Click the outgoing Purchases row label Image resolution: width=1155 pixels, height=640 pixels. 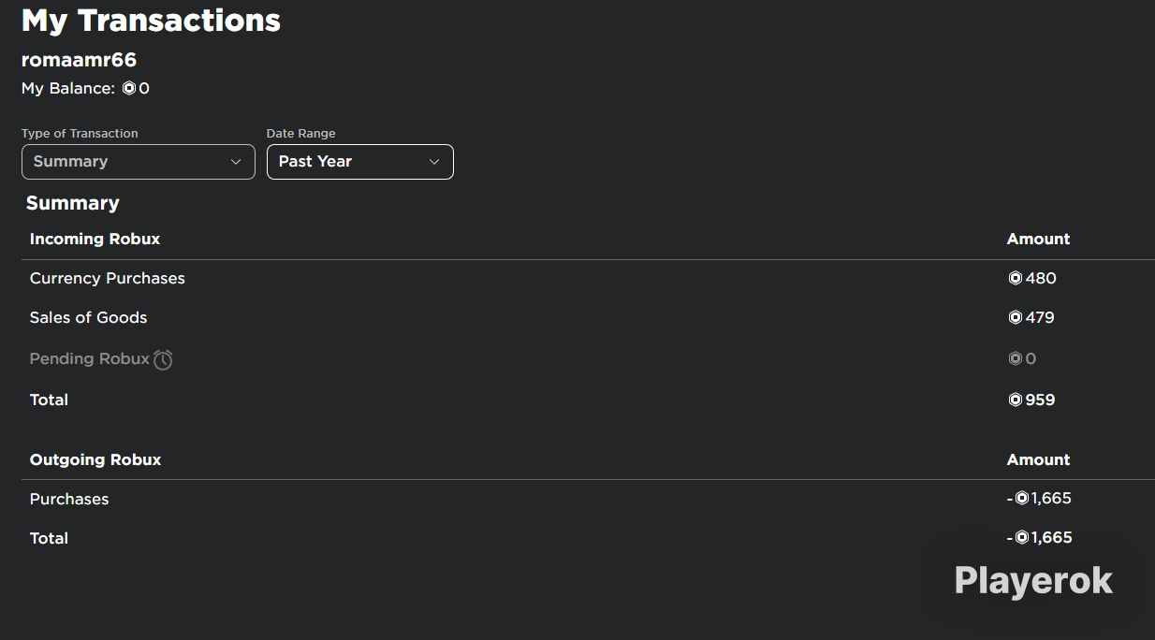pyautogui.click(x=69, y=499)
